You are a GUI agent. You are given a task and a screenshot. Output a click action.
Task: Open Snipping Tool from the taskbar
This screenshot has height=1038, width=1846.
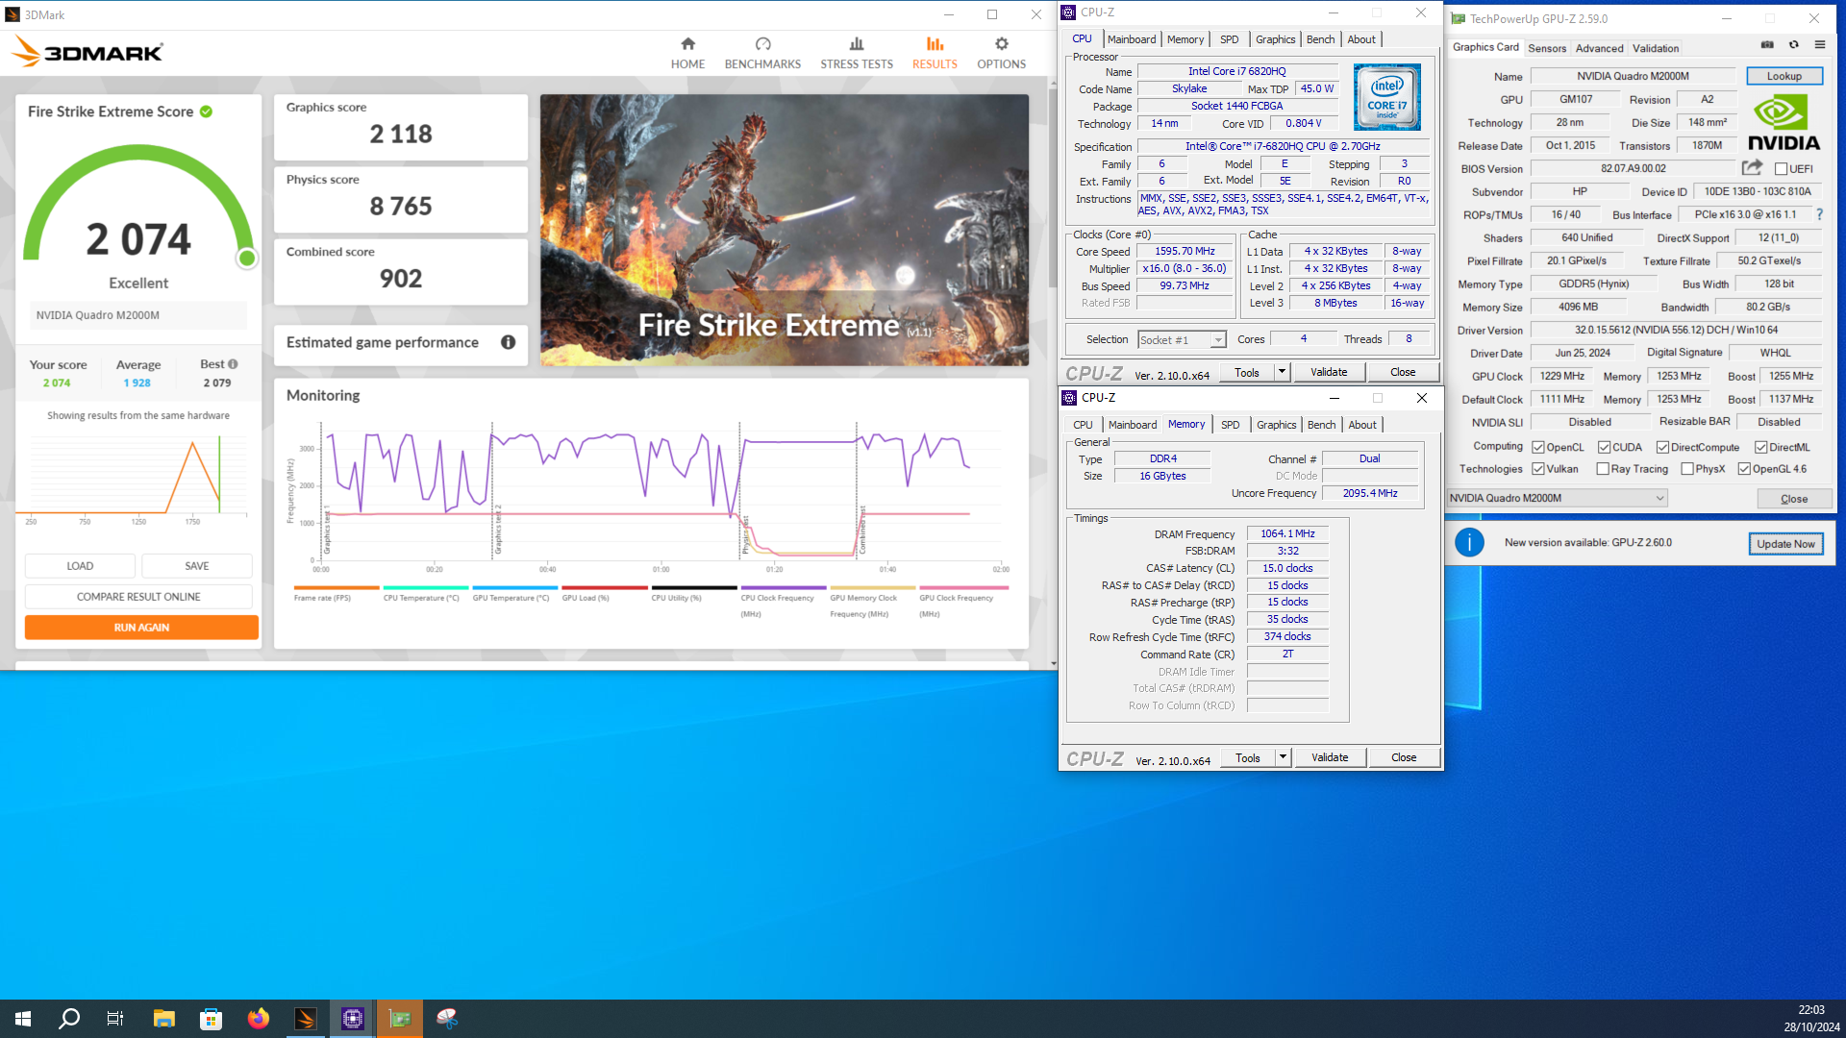pos(447,1019)
